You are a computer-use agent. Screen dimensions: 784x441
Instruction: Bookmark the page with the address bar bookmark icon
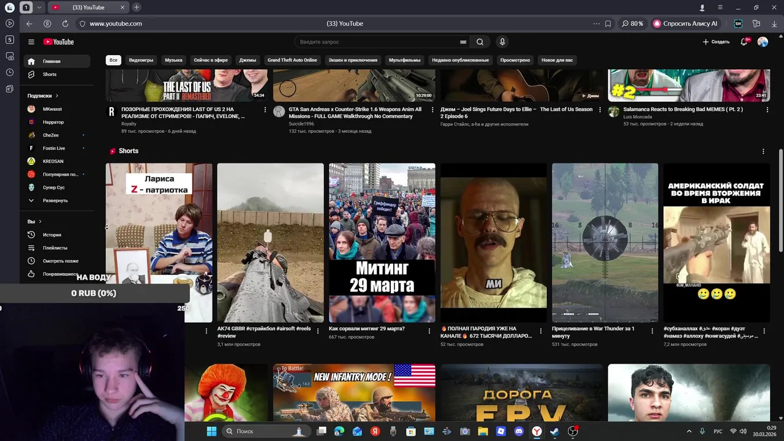(608, 23)
